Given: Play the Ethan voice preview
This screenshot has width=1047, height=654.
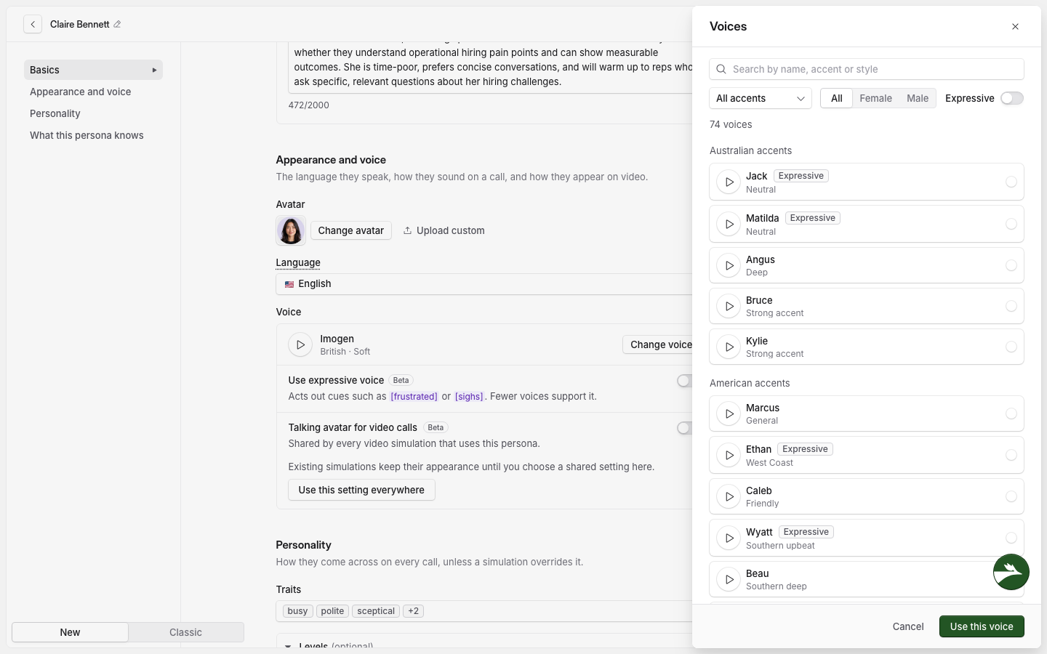Looking at the screenshot, I should (729, 455).
